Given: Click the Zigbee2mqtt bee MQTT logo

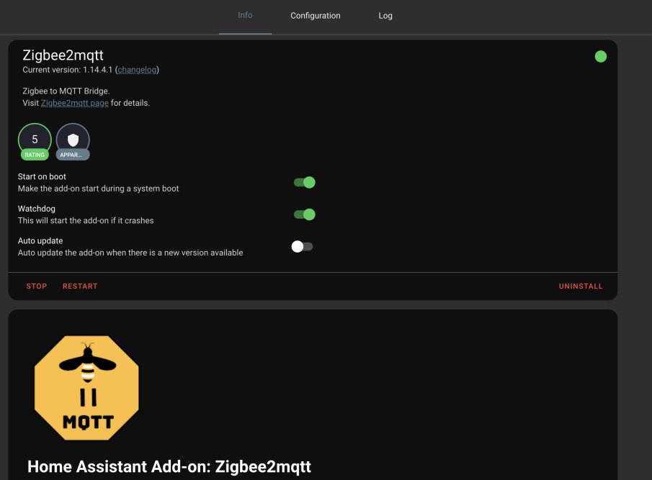Looking at the screenshot, I should [86, 388].
